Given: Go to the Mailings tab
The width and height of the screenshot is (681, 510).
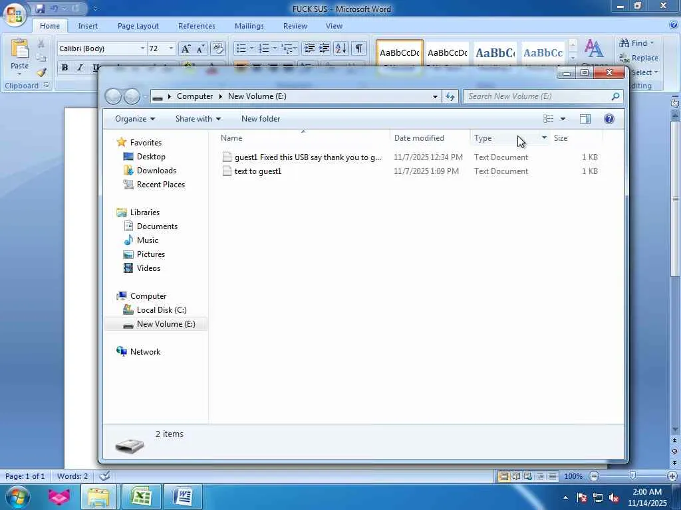Looking at the screenshot, I should (x=249, y=26).
